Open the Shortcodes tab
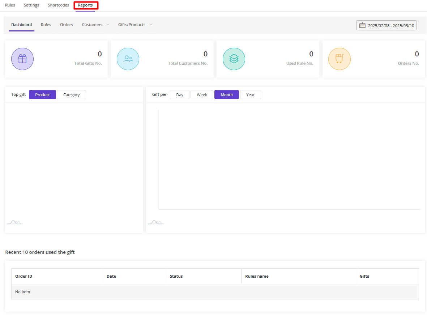 (58, 5)
